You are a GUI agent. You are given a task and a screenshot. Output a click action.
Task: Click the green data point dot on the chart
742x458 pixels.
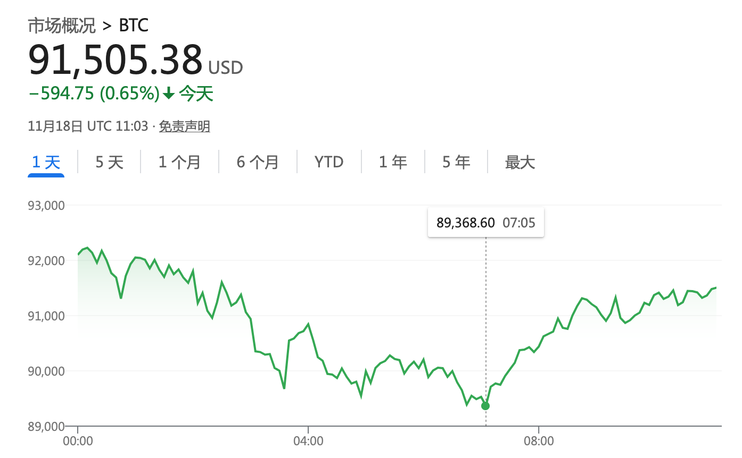click(485, 406)
